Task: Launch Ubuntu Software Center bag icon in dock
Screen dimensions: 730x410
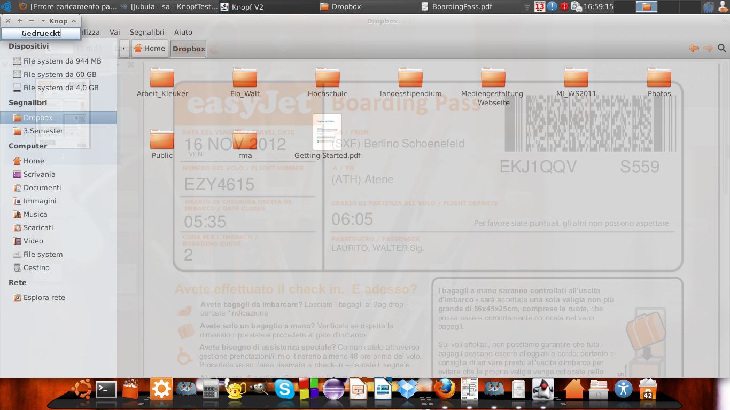Action: coord(130,389)
